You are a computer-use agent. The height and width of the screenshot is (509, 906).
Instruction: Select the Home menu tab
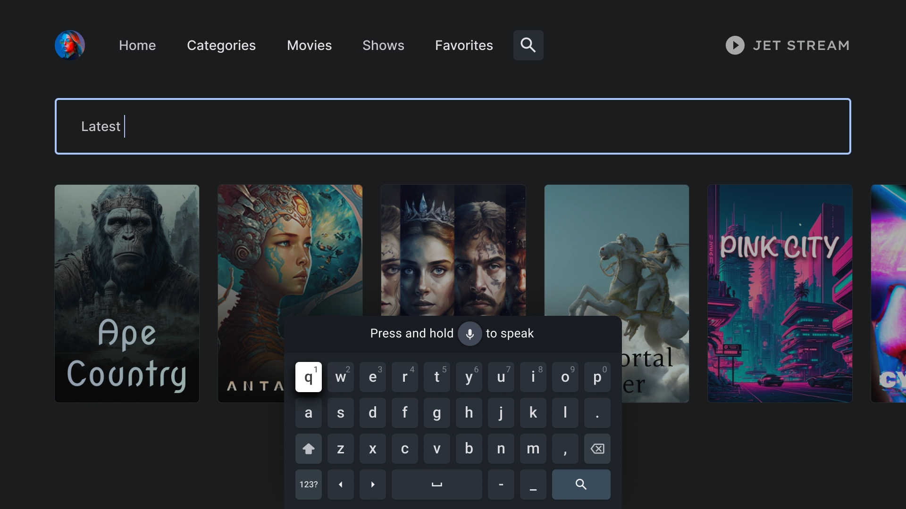coord(137,45)
